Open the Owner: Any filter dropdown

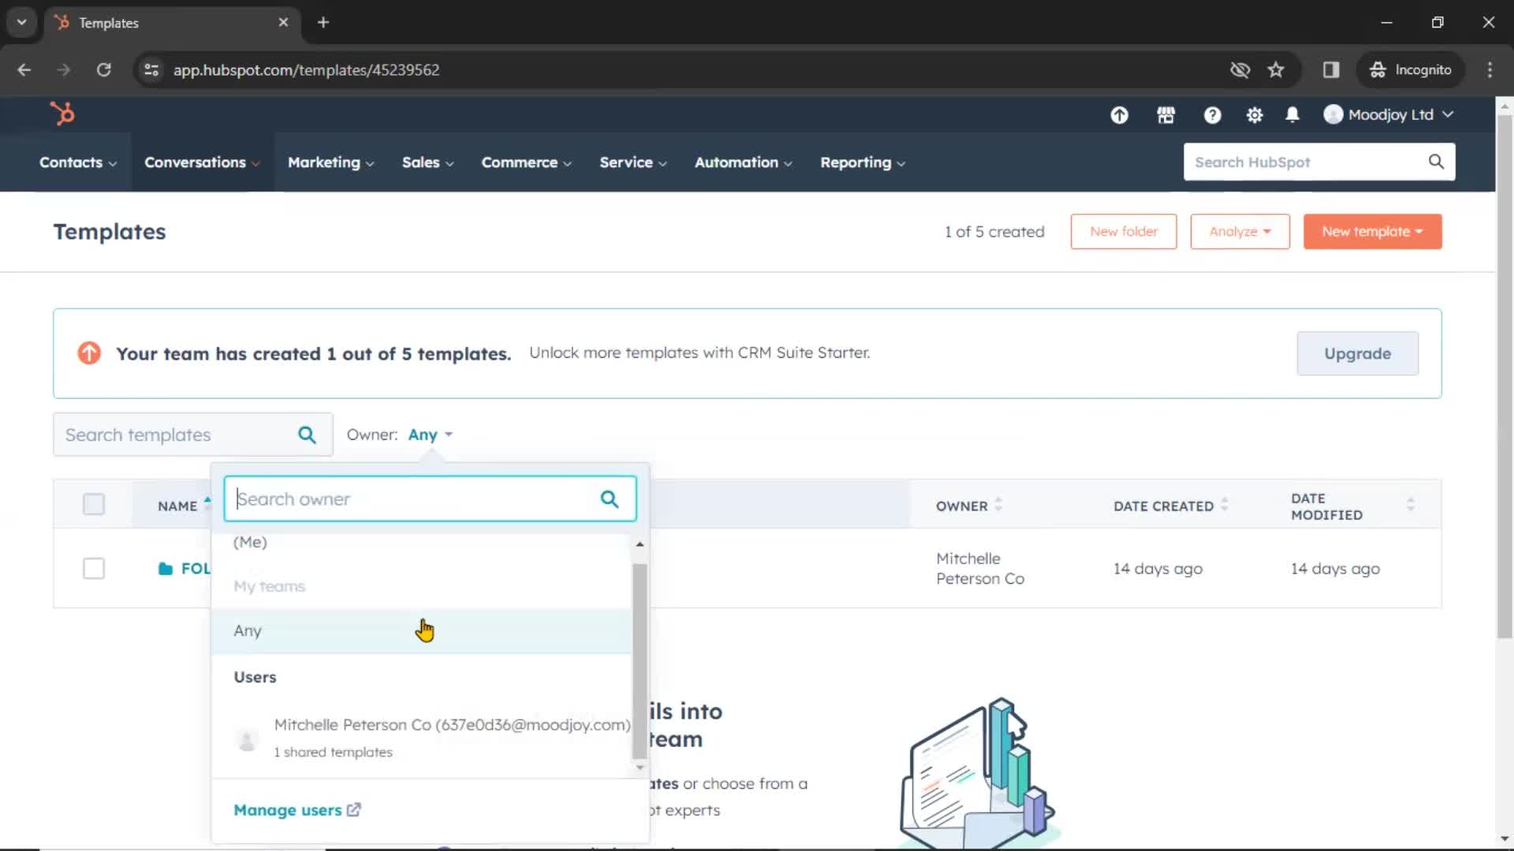click(x=431, y=435)
